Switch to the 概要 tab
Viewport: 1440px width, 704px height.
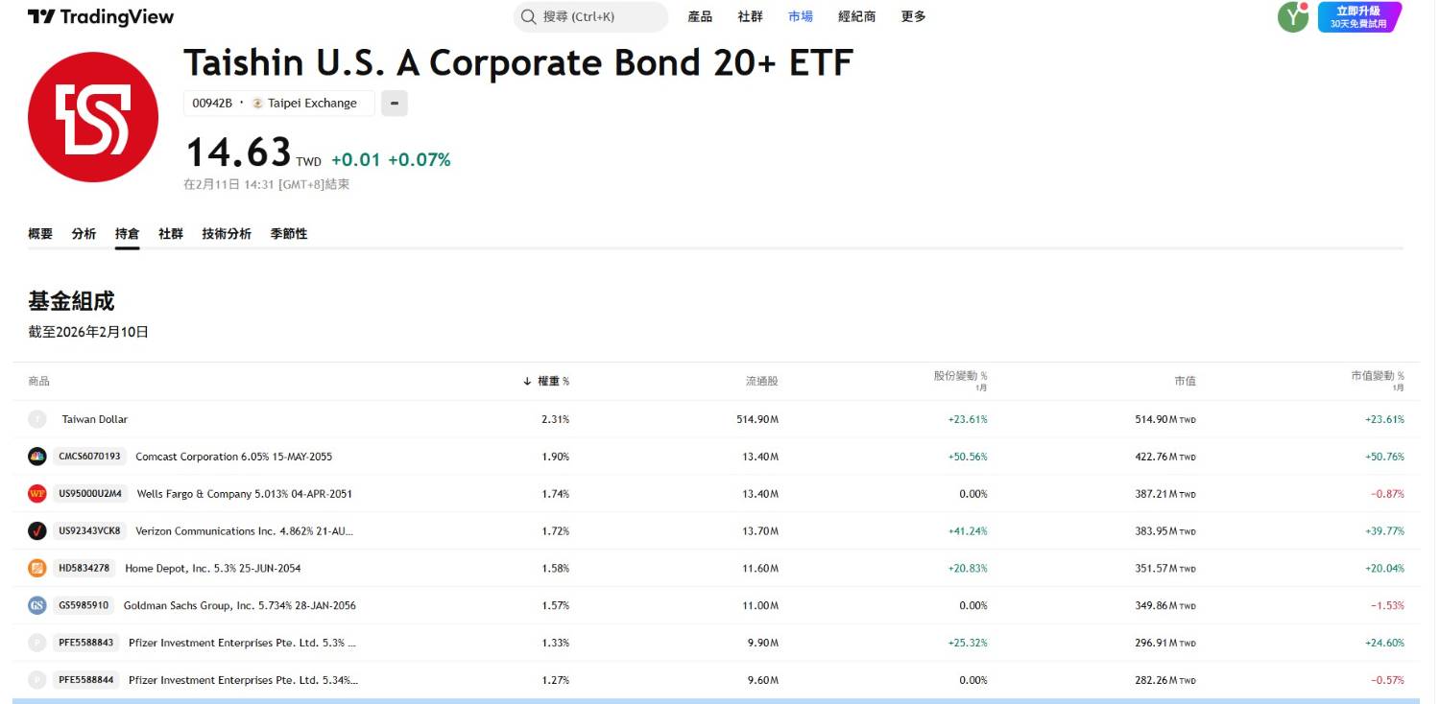coord(40,234)
